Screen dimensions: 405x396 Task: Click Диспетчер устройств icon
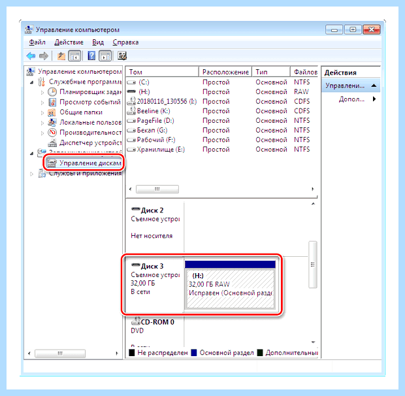tap(52, 142)
